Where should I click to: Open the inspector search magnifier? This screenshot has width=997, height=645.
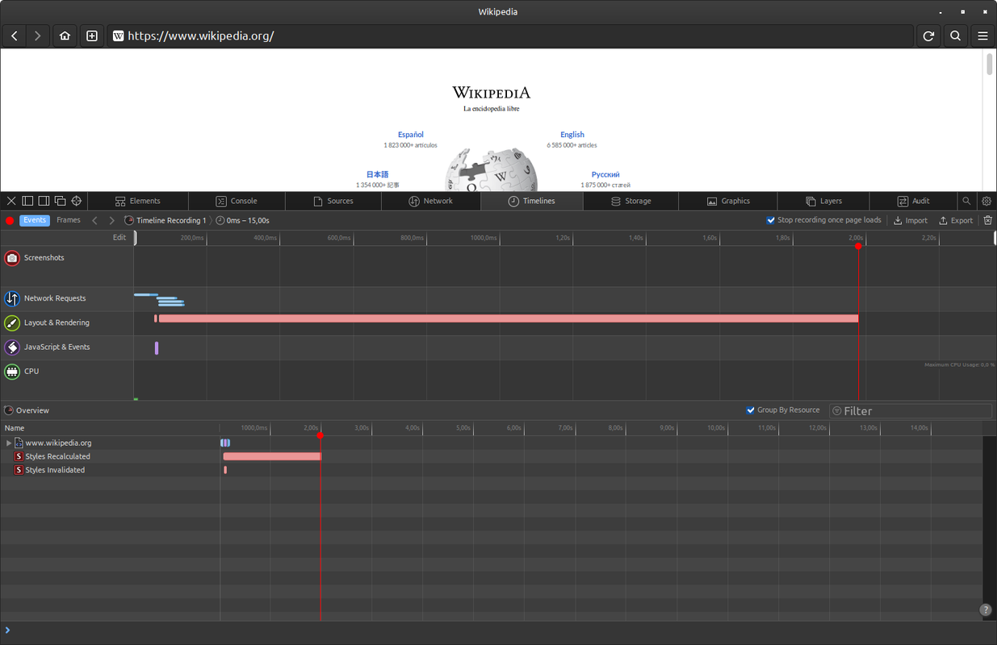966,201
